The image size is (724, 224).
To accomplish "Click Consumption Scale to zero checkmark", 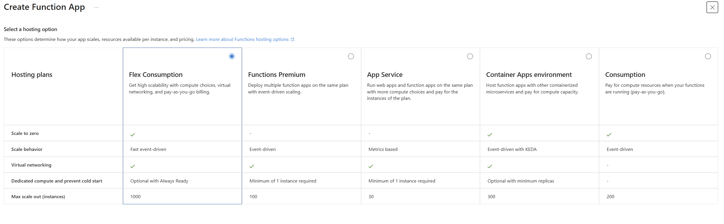I will [609, 135].
